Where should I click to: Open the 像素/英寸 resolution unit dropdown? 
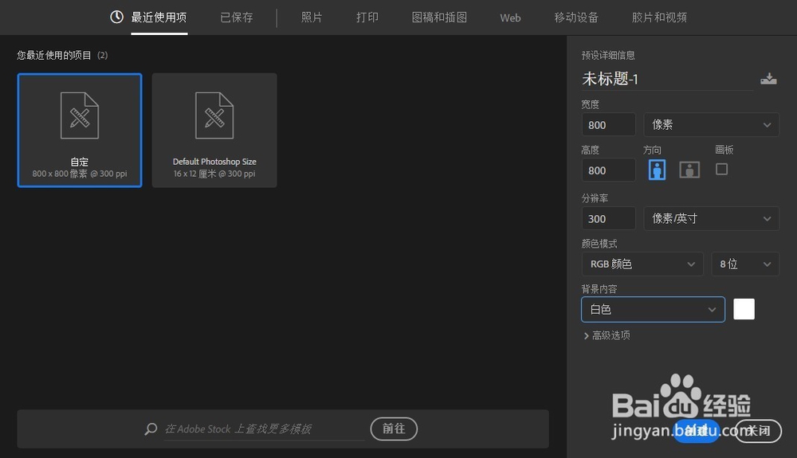point(711,219)
